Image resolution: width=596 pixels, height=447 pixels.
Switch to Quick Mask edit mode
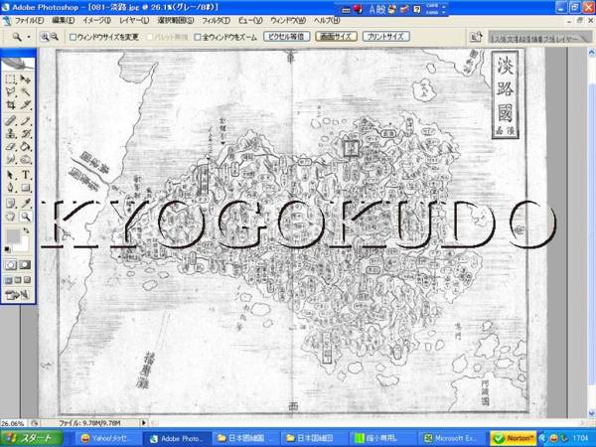pos(25,265)
